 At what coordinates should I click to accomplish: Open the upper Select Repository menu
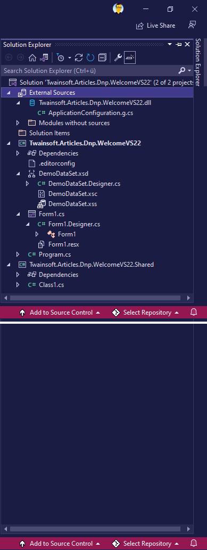[146, 312]
